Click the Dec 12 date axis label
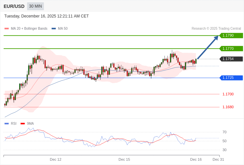Image resolution: width=244 pixels, height=165 pixels. click(x=56, y=159)
